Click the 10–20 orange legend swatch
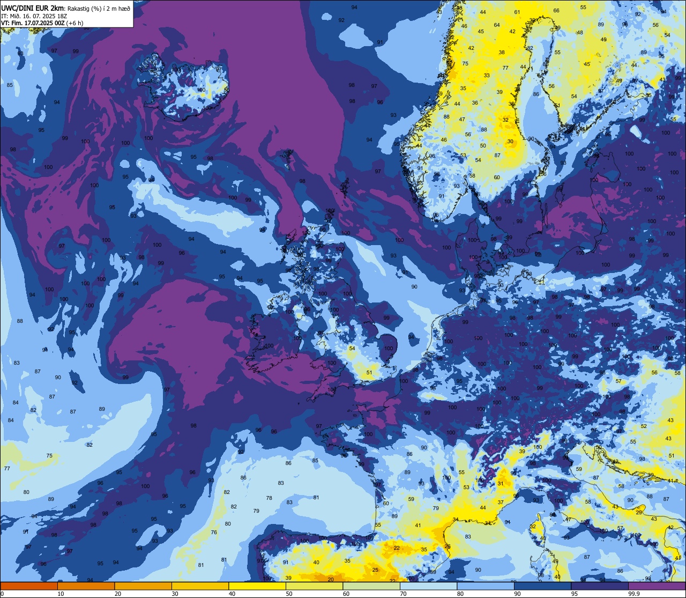The image size is (686, 598). pos(86,586)
